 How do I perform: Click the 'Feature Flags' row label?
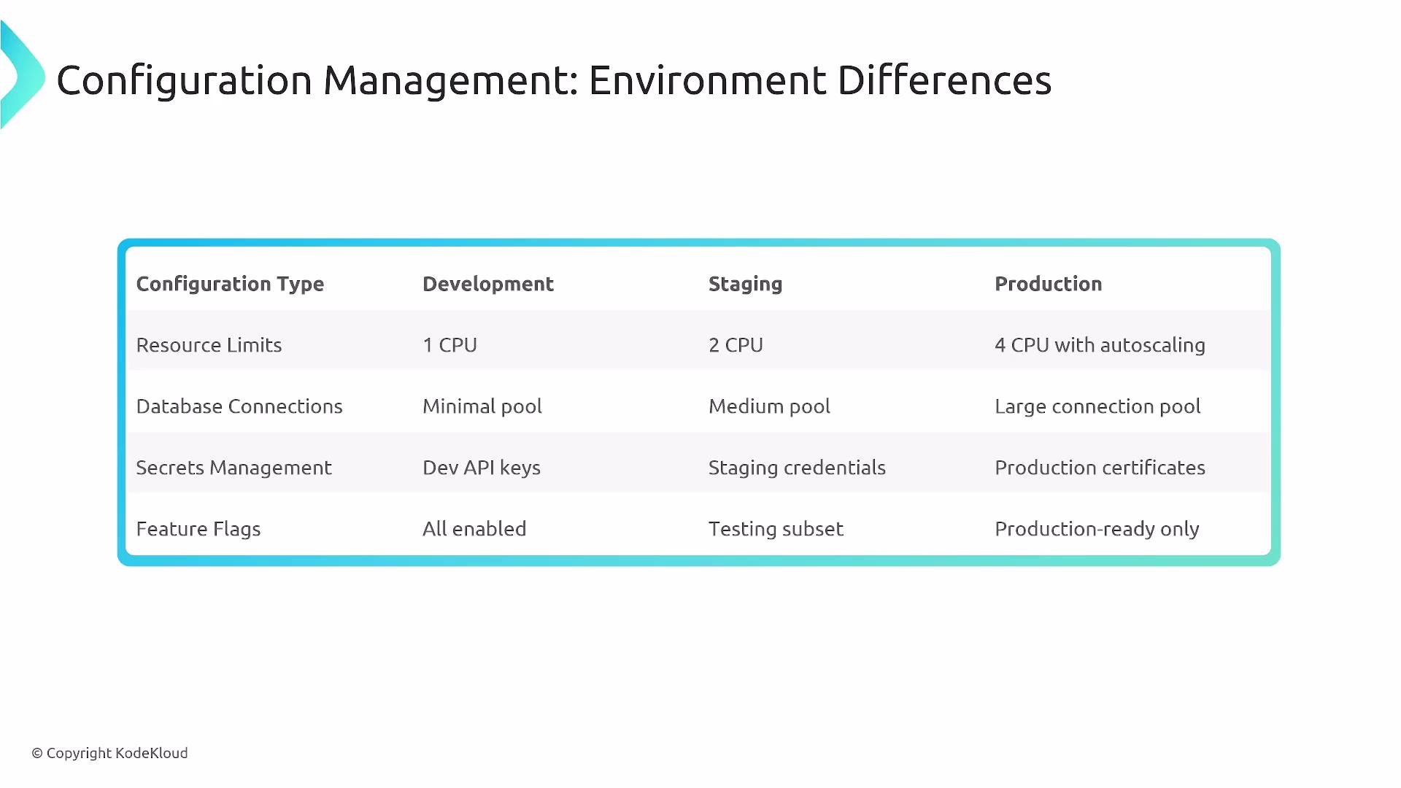pos(198,530)
